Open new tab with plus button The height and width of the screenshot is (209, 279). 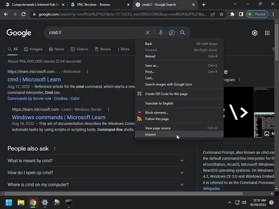click(x=204, y=5)
